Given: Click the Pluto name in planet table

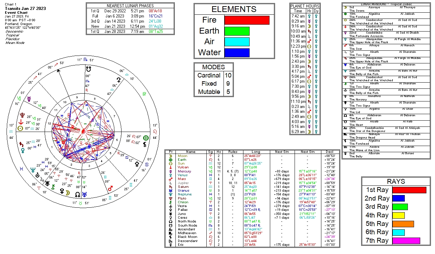Looking at the screenshot, I should [x=182, y=198].
